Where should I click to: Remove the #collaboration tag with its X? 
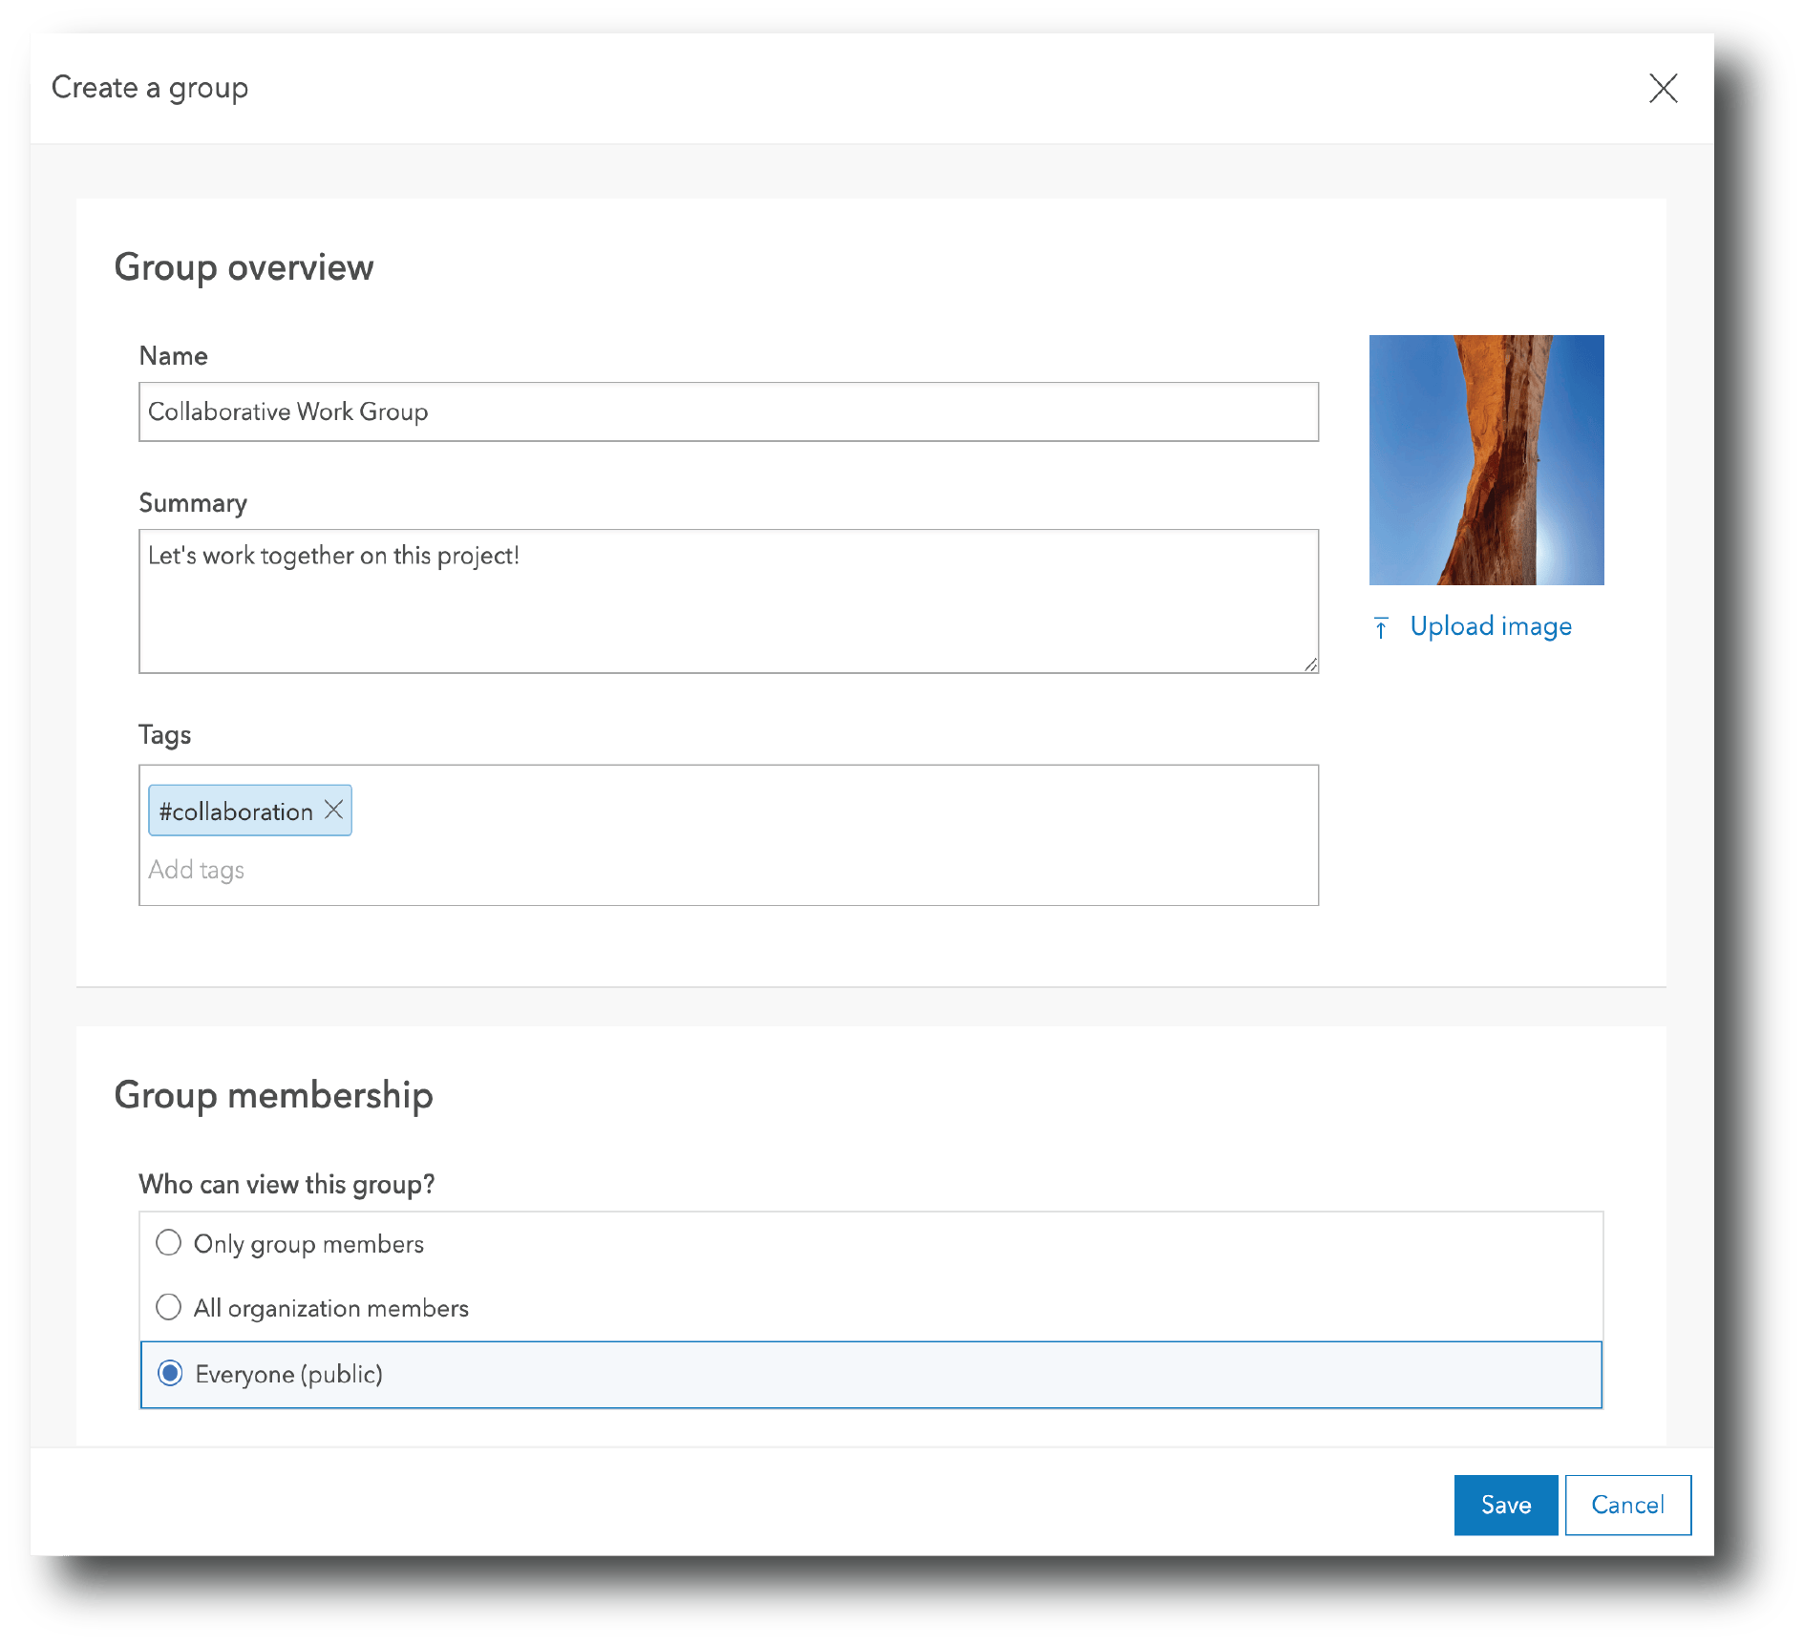[334, 810]
